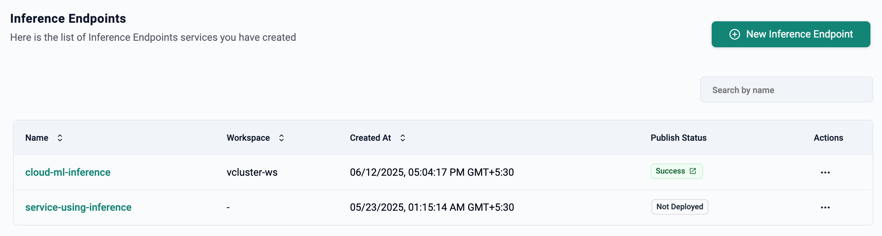Click the plus circle icon for new endpoint
Screen dimensions: 882x236
coord(735,34)
